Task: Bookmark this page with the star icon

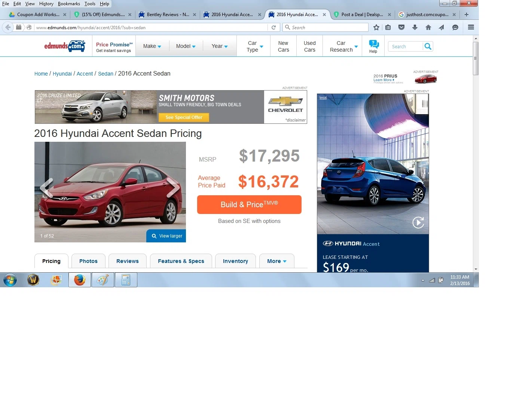Action: click(x=376, y=27)
